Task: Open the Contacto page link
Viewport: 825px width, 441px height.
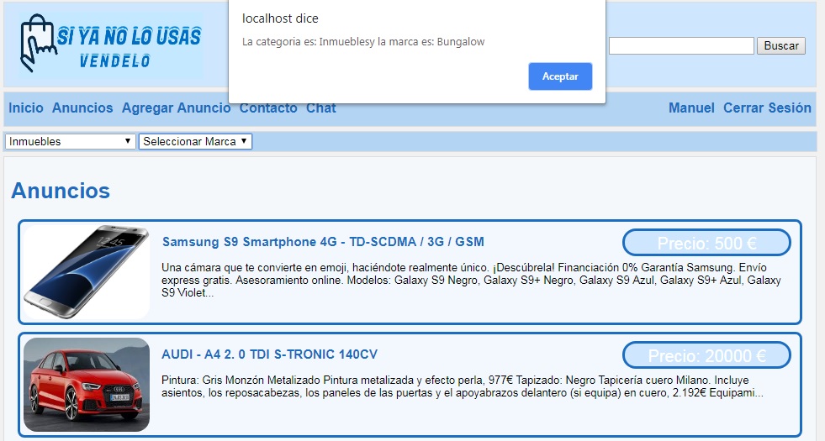Action: point(268,108)
